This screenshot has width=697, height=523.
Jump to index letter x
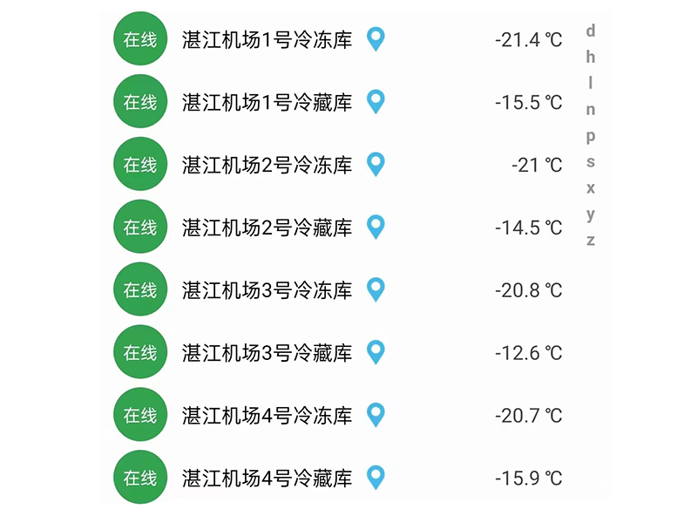(x=591, y=188)
